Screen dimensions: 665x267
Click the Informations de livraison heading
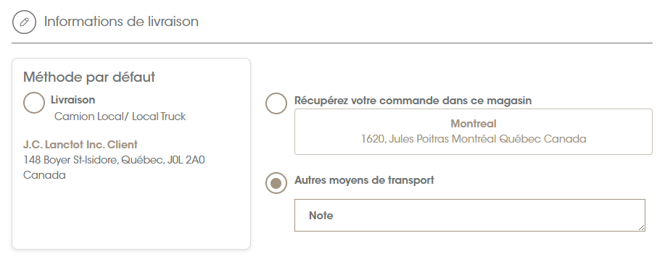coord(121,22)
